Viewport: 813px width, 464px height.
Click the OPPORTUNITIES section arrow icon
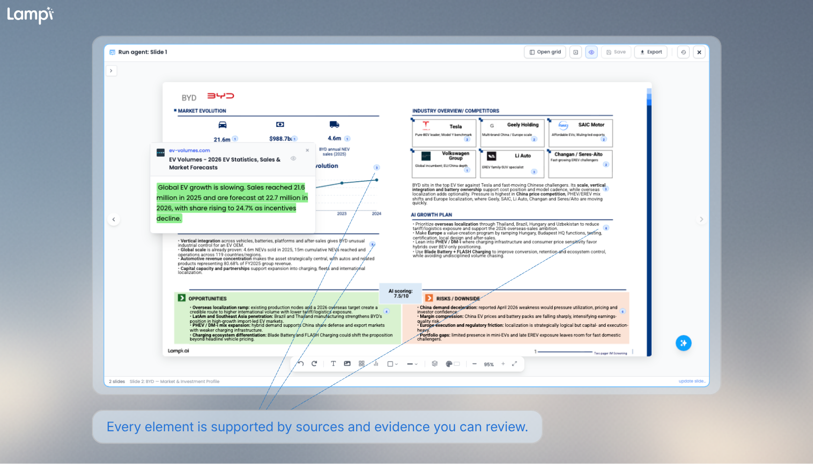(x=181, y=298)
